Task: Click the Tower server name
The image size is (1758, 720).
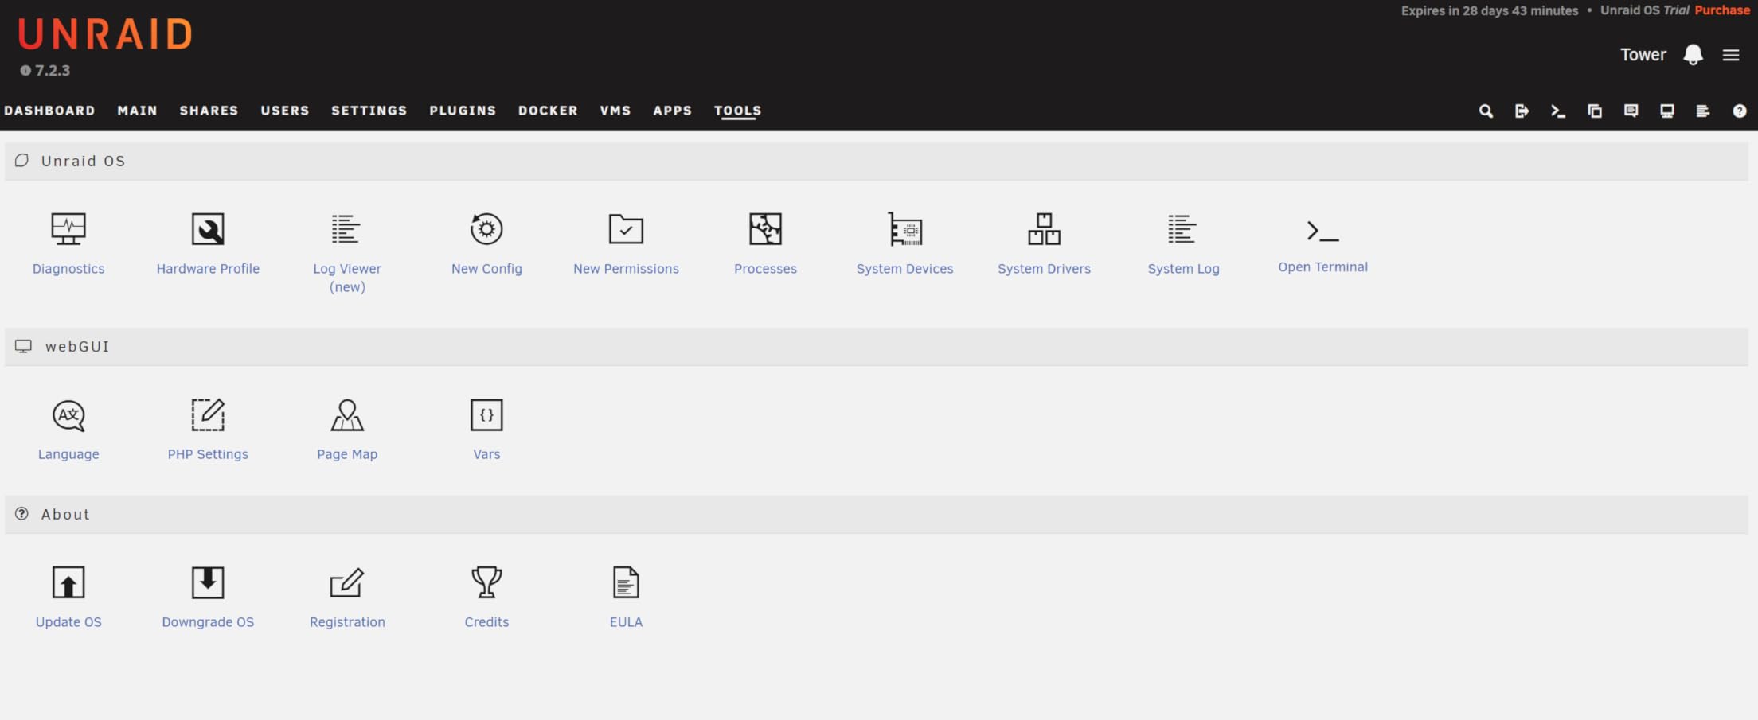Action: [x=1643, y=55]
